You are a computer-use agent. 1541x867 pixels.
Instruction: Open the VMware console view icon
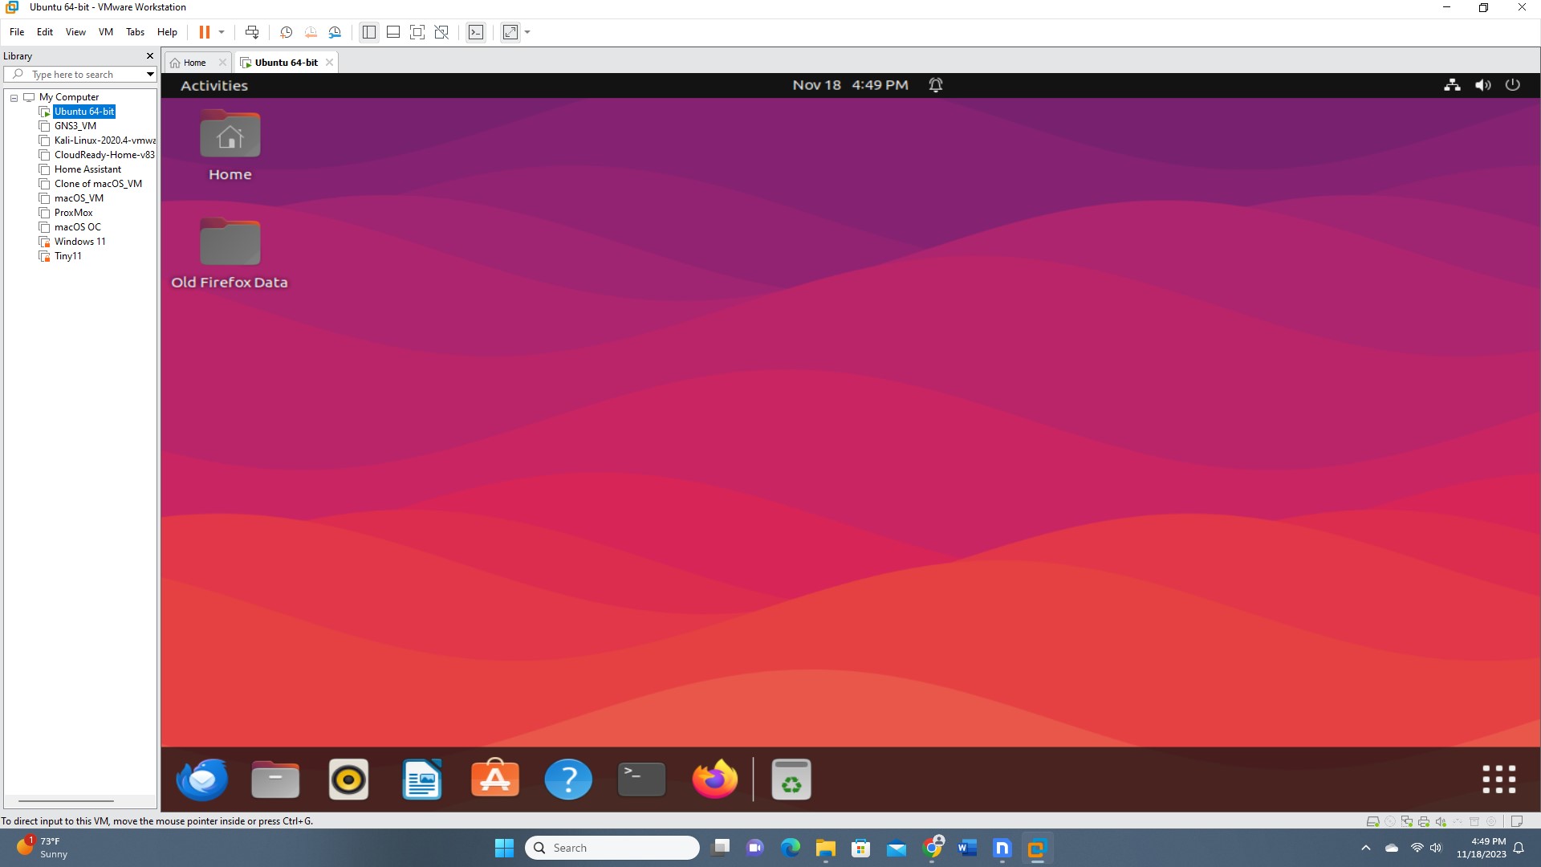tap(476, 32)
